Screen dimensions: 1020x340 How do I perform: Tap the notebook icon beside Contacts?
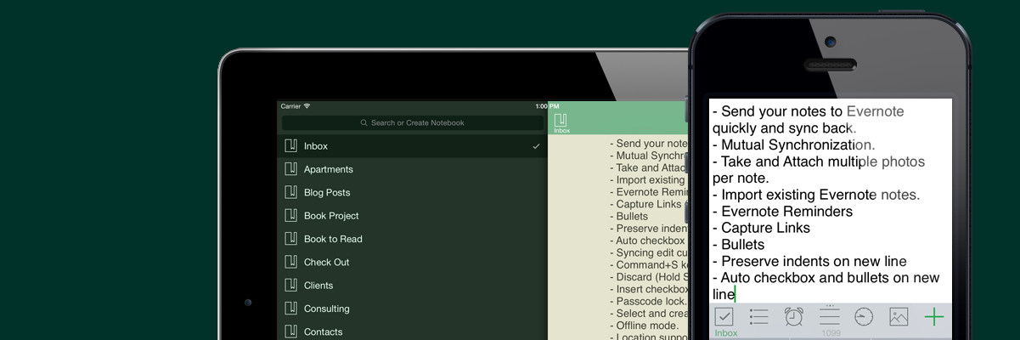[290, 331]
